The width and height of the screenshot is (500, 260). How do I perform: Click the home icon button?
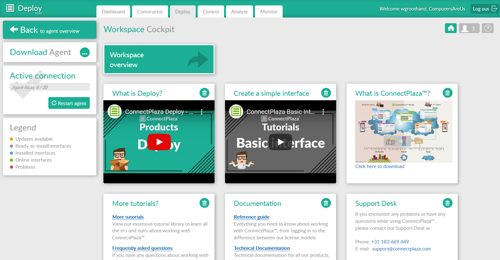click(451, 28)
